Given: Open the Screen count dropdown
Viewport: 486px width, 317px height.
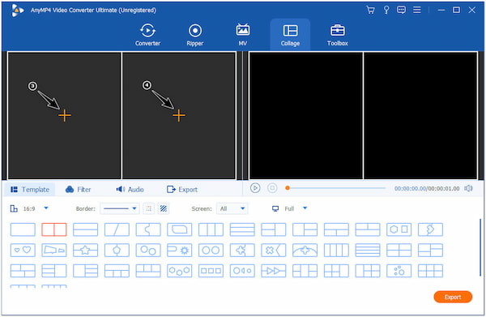Looking at the screenshot, I should pyautogui.click(x=232, y=208).
